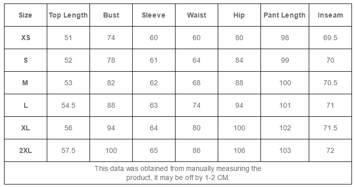This screenshot has width=355, height=187.
Task: Select the 2XL size row label
Action: 25,150
